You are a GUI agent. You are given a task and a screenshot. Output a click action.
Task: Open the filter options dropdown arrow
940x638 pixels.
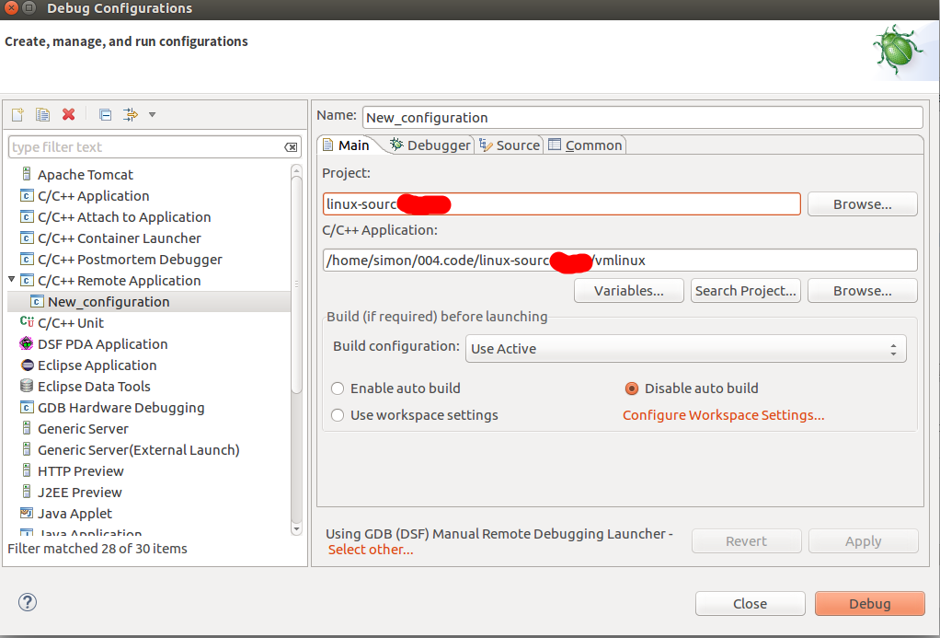tap(153, 115)
